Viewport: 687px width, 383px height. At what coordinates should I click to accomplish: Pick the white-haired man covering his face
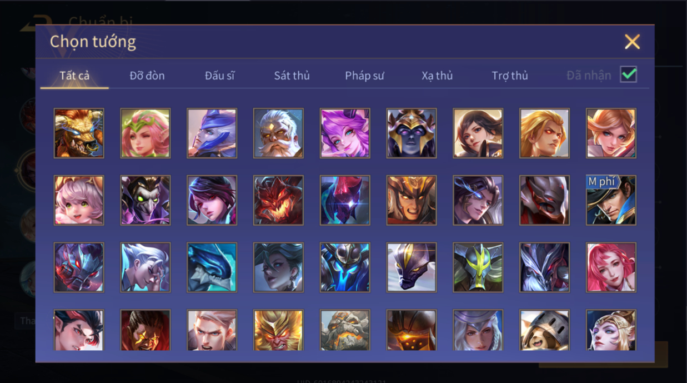[x=146, y=267]
